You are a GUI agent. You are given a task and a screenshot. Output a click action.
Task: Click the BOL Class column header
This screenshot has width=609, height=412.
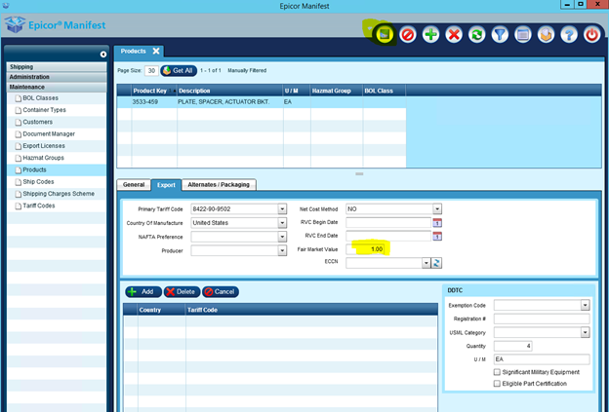[385, 91]
